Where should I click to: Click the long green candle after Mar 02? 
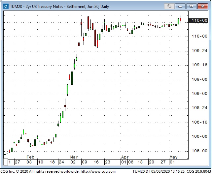click(x=72, y=78)
